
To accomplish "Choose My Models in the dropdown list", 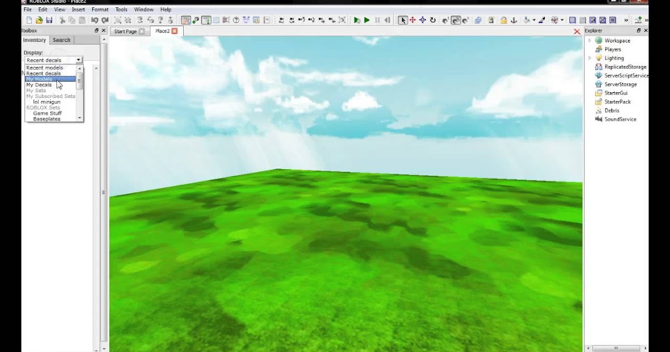I will coord(50,79).
